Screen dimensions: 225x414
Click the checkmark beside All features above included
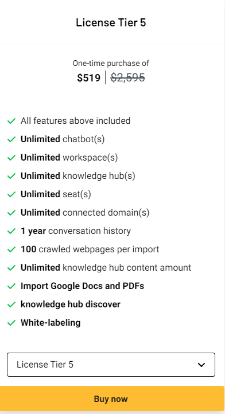pyautogui.click(x=11, y=121)
